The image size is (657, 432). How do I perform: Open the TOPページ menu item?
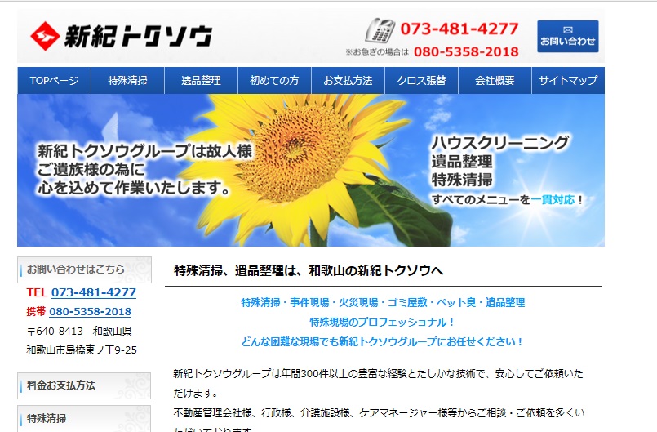point(54,81)
